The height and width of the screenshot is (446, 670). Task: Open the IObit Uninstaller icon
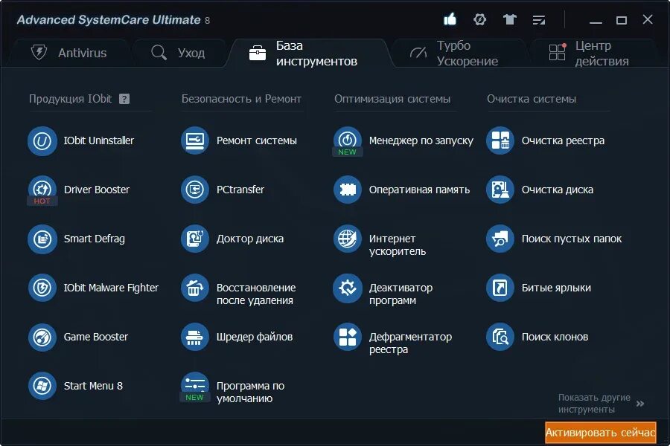(42, 140)
